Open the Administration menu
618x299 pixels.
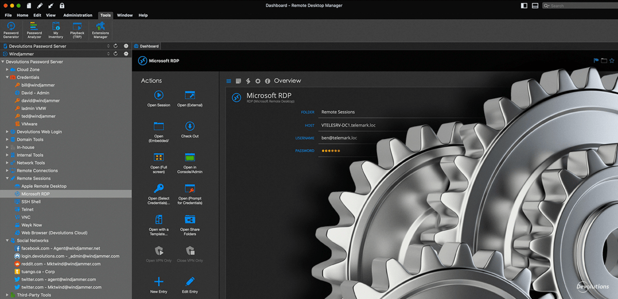[x=78, y=15]
